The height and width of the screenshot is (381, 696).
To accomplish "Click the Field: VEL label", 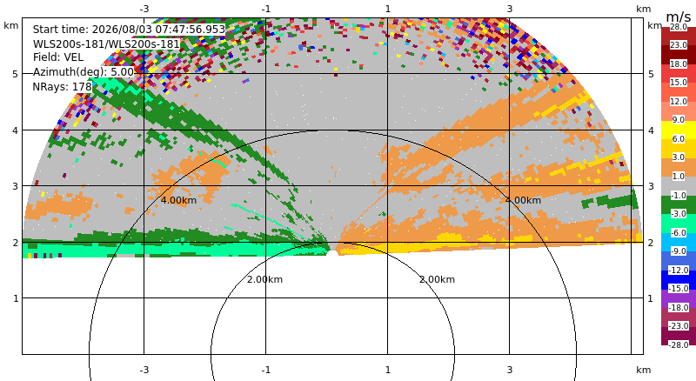I will point(58,57).
